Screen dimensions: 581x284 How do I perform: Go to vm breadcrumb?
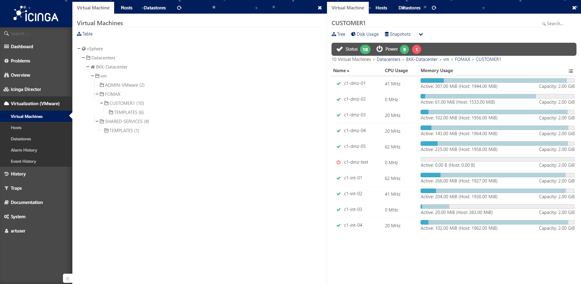[446, 59]
